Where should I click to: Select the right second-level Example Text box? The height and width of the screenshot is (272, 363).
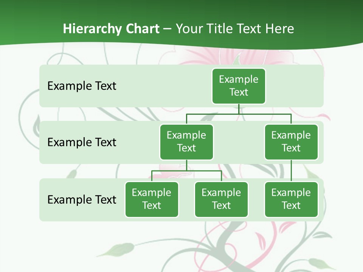pos(291,142)
